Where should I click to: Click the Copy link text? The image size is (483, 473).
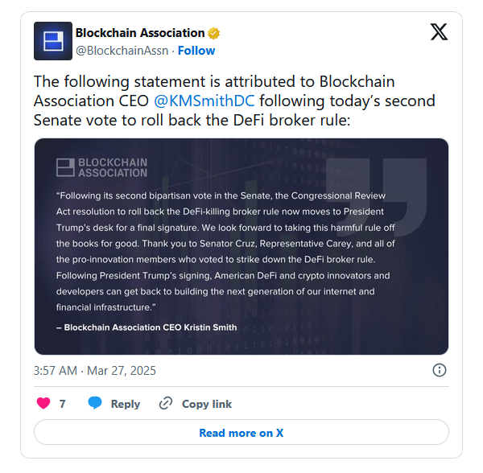[x=207, y=404]
